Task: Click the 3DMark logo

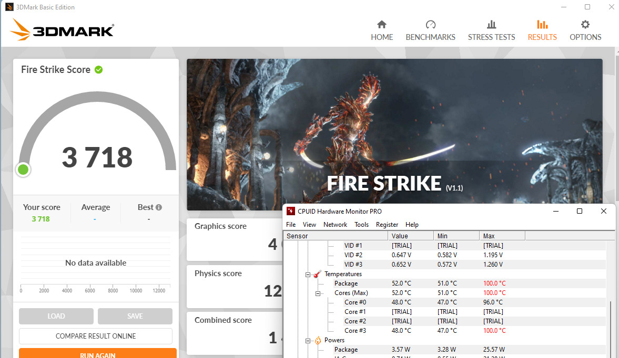Action: point(62,29)
